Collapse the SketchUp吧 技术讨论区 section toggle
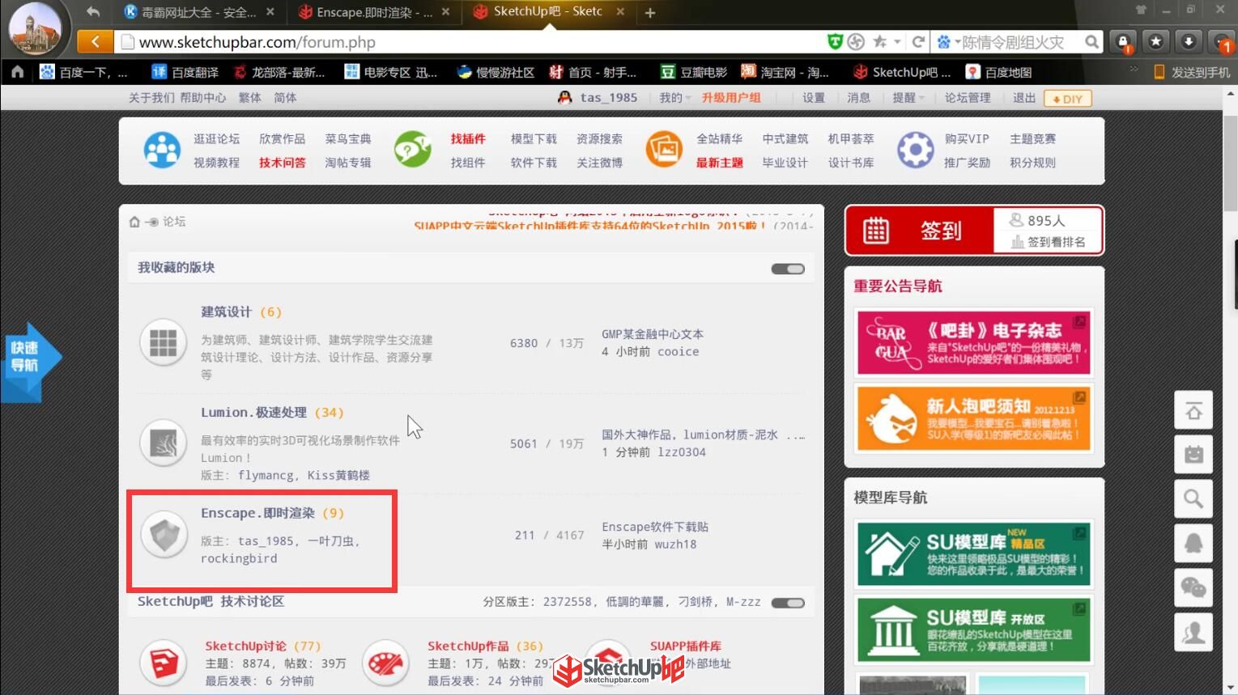This screenshot has width=1238, height=695. click(x=788, y=603)
